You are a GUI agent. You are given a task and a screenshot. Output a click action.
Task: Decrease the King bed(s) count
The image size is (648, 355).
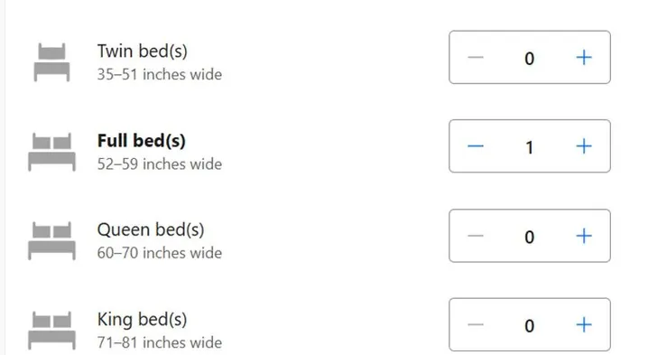(476, 325)
